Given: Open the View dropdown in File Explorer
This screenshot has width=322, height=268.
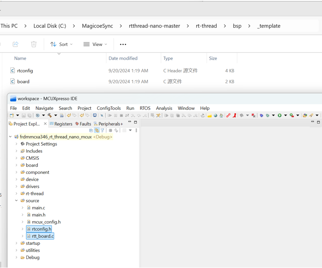Looking at the screenshot, I should (x=96, y=44).
